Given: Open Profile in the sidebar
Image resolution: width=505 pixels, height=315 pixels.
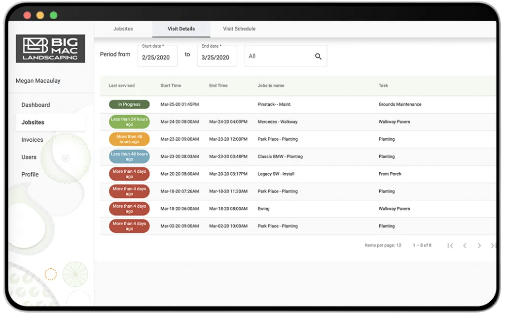Looking at the screenshot, I should (30, 175).
